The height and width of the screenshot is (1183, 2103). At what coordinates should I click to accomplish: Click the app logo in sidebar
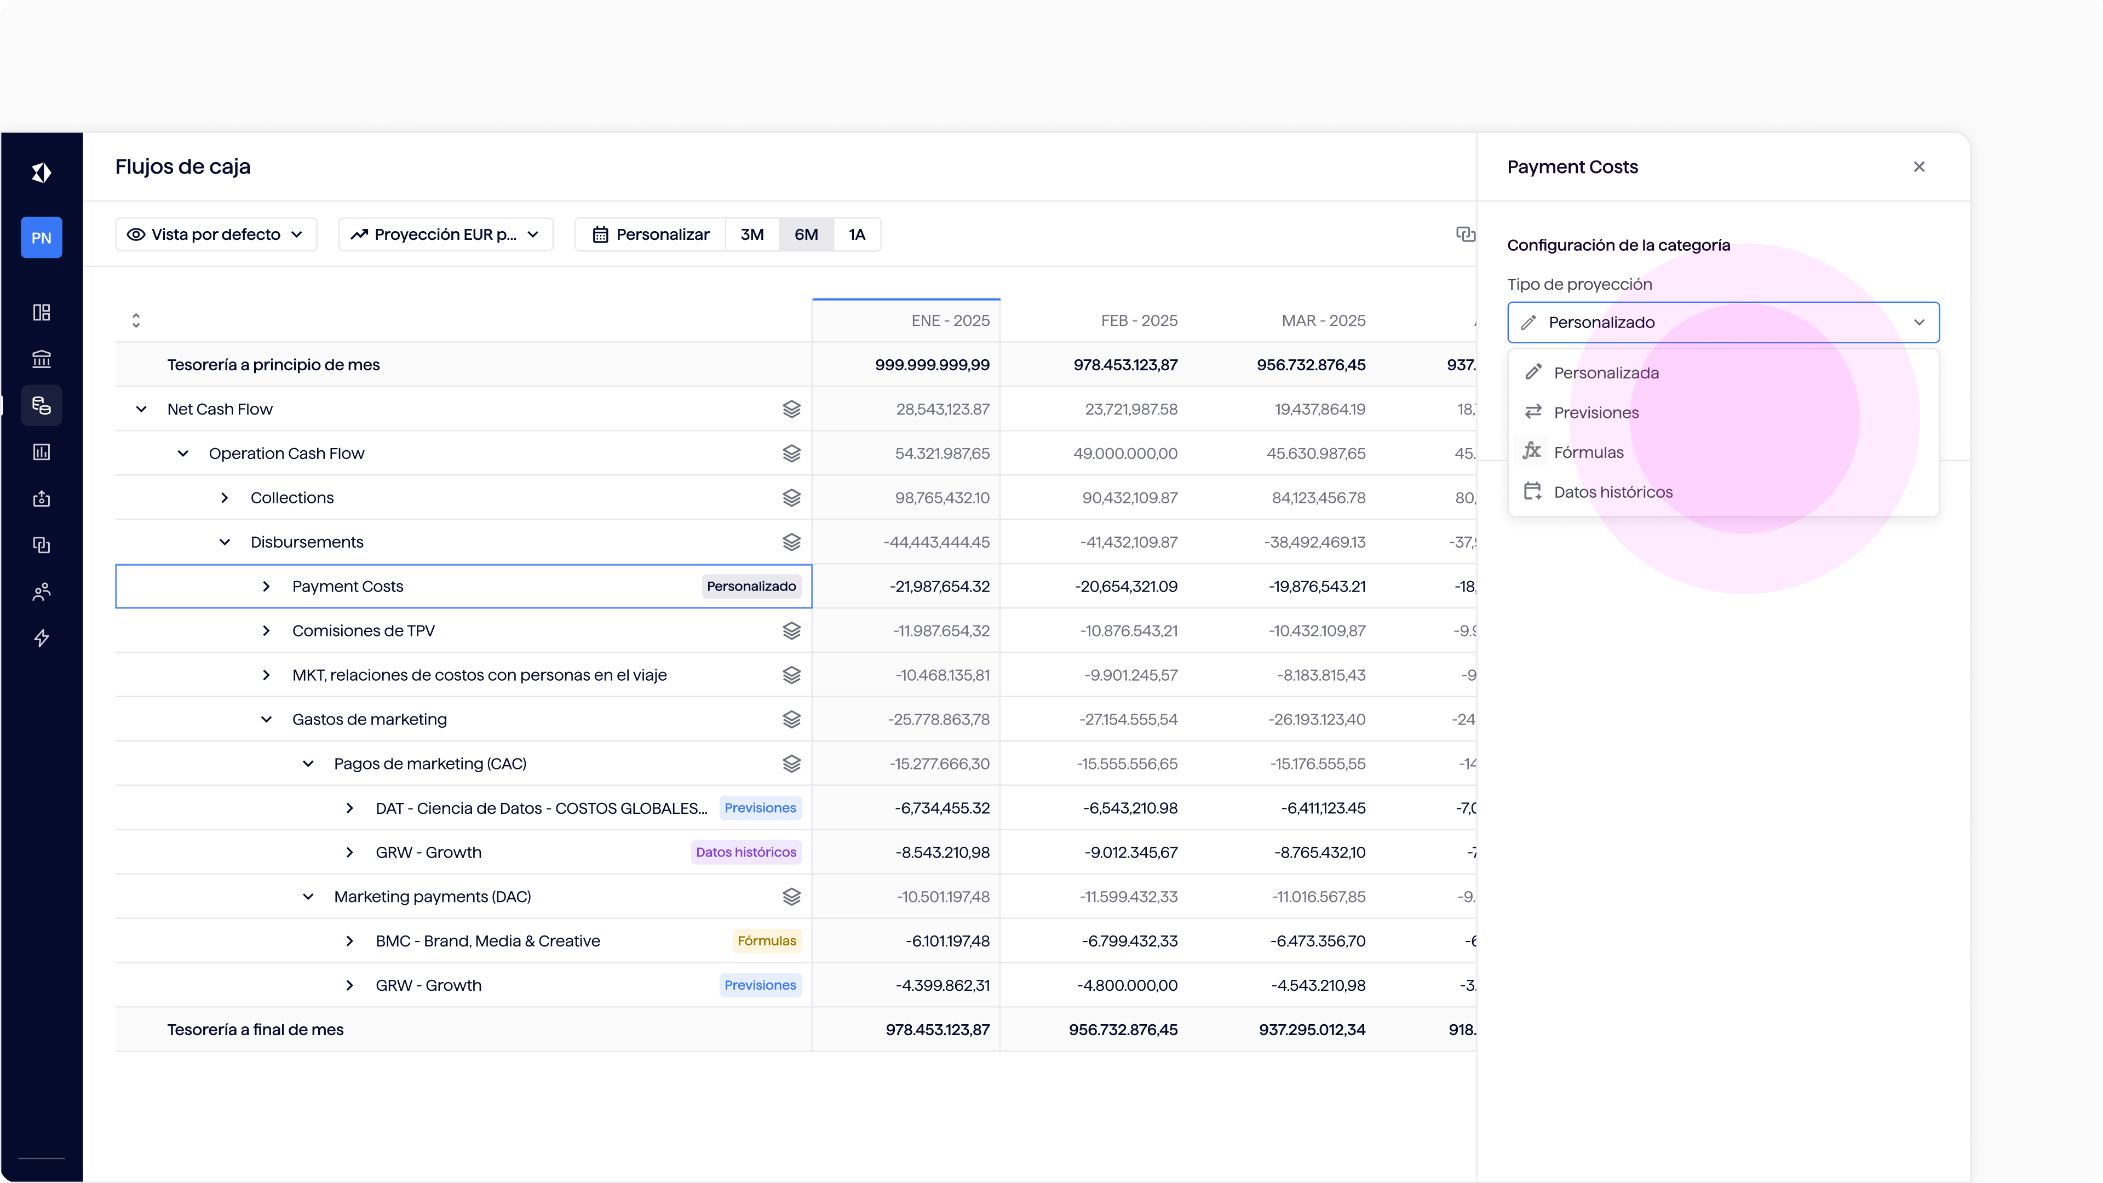coord(41,173)
